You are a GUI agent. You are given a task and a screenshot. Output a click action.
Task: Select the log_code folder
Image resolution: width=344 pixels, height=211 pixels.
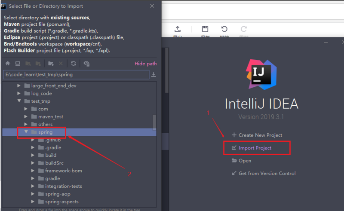pyautogui.click(x=41, y=93)
